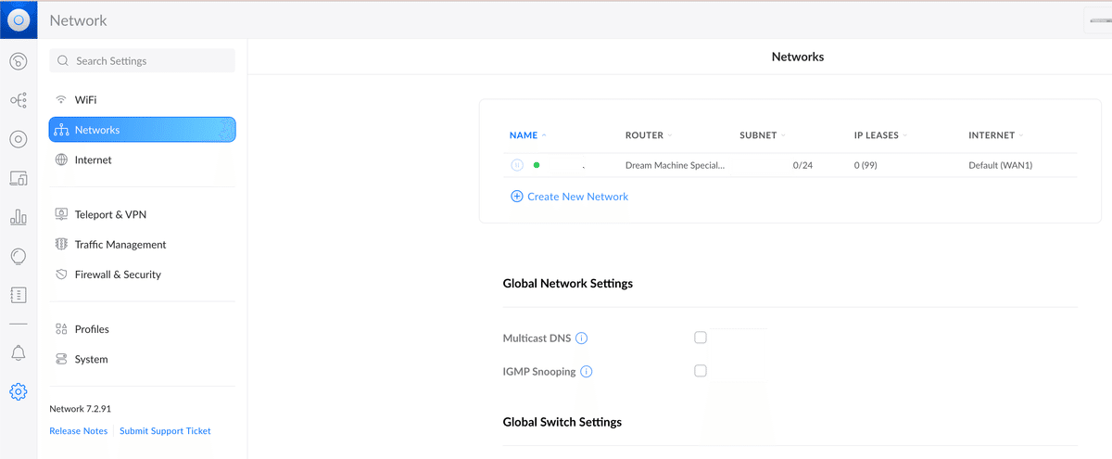Click the Multicast DNS info icon
Viewport: 1112px width, 459px height.
(581, 338)
